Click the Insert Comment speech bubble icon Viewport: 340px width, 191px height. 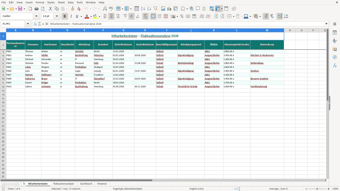tap(198, 9)
